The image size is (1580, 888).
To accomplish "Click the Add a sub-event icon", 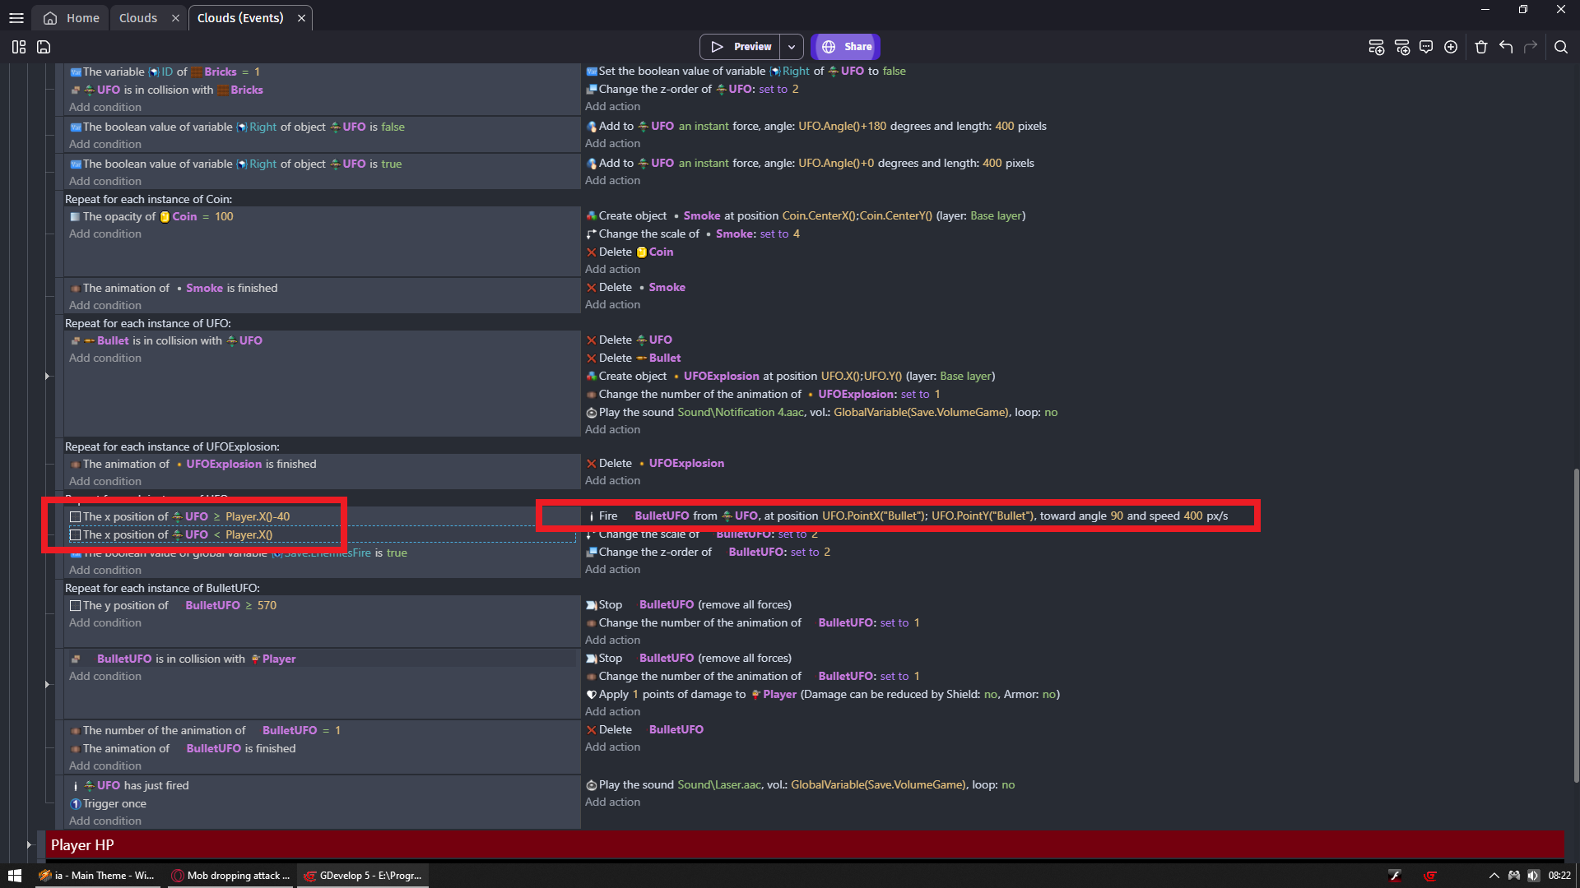I will [x=1402, y=47].
